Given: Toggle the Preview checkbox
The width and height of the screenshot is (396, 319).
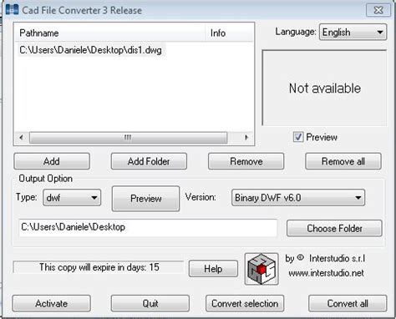Looking at the screenshot, I should 298,137.
